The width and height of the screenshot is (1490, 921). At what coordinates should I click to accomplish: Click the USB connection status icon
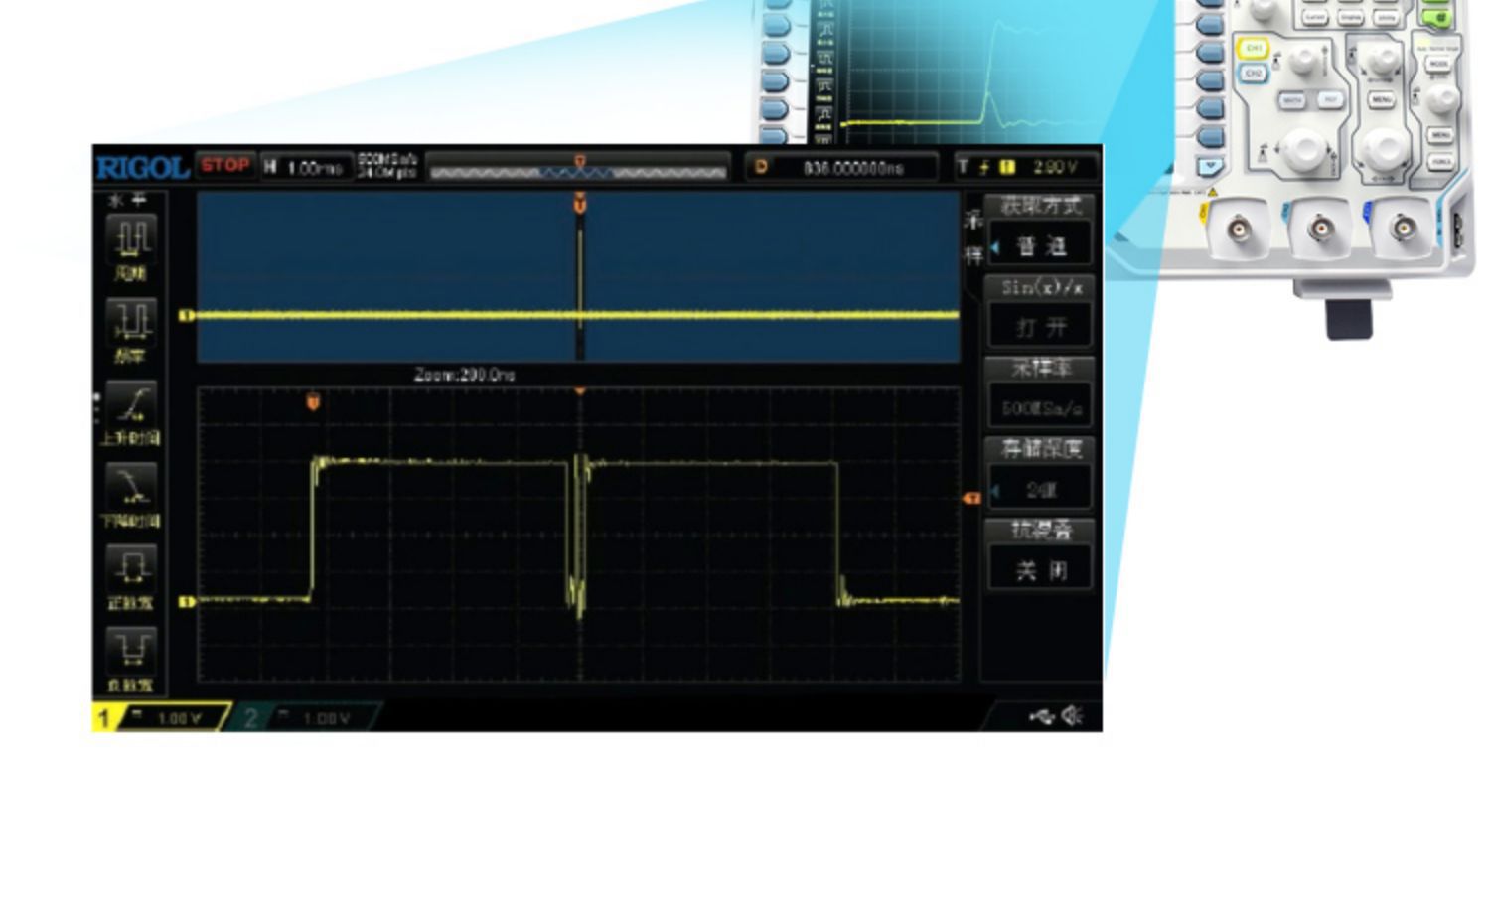pyautogui.click(x=1041, y=716)
